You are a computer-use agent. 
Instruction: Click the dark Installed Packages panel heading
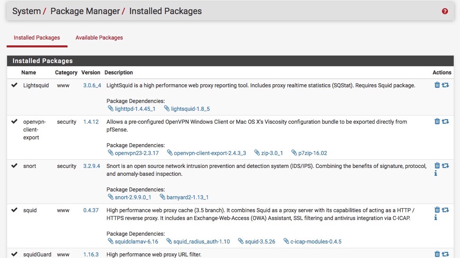click(x=230, y=61)
